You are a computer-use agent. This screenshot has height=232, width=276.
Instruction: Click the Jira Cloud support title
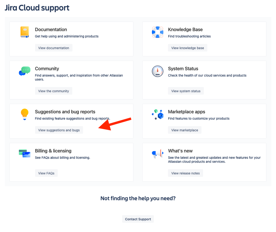click(x=37, y=8)
